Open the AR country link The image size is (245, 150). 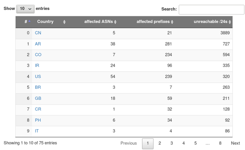38,44
